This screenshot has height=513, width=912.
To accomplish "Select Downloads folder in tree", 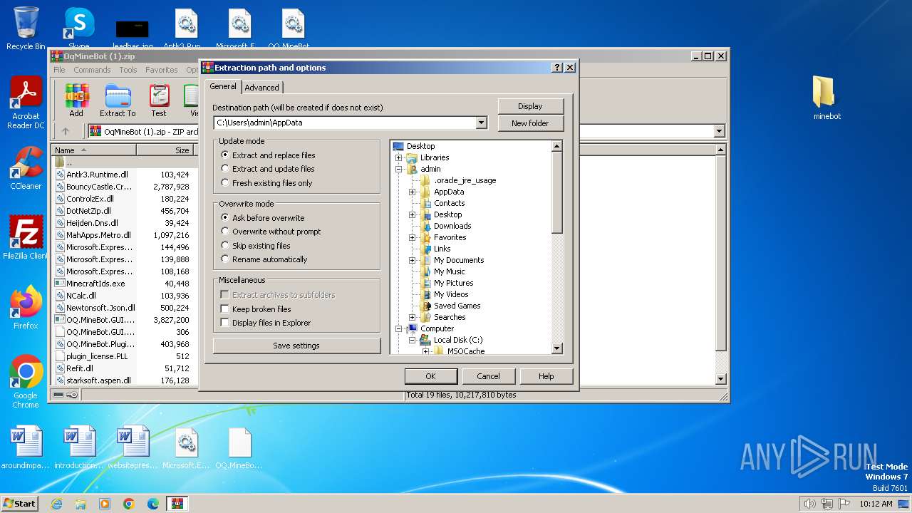I will [x=452, y=226].
